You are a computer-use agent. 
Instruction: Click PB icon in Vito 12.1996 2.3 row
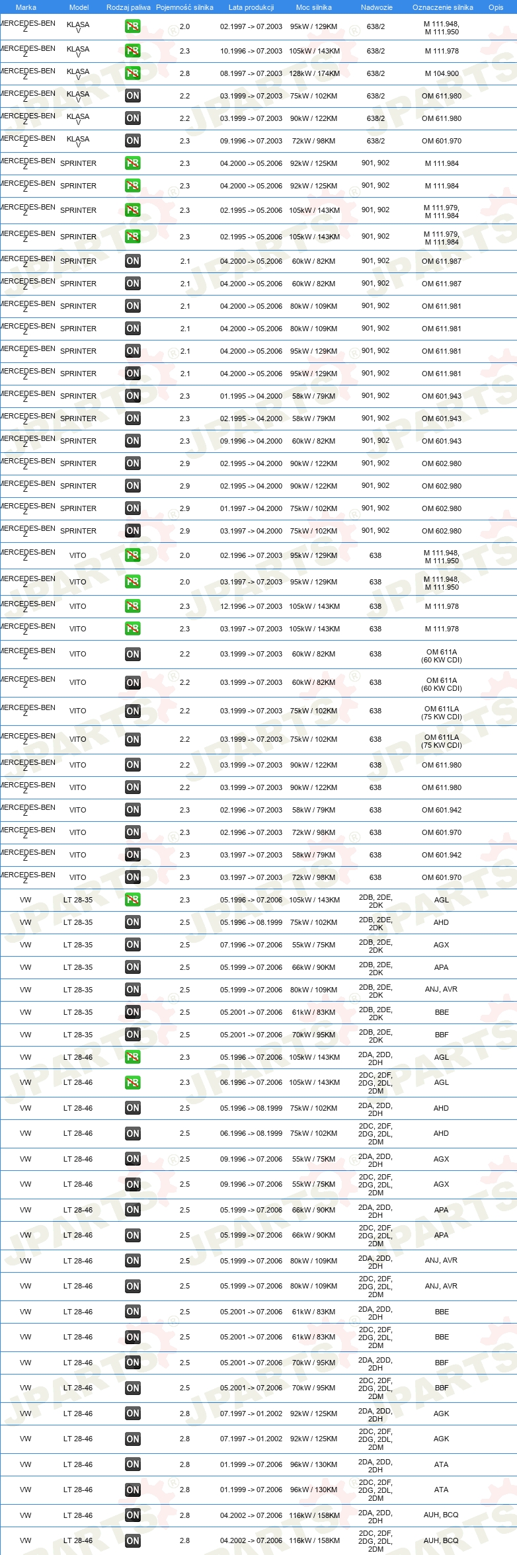point(133,606)
